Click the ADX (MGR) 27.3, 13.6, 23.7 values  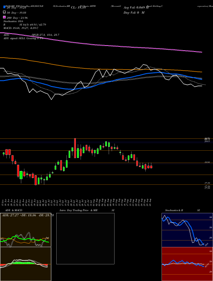45,35
